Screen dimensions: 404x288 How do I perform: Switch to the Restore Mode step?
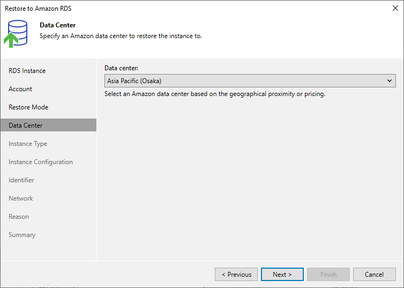[28, 107]
